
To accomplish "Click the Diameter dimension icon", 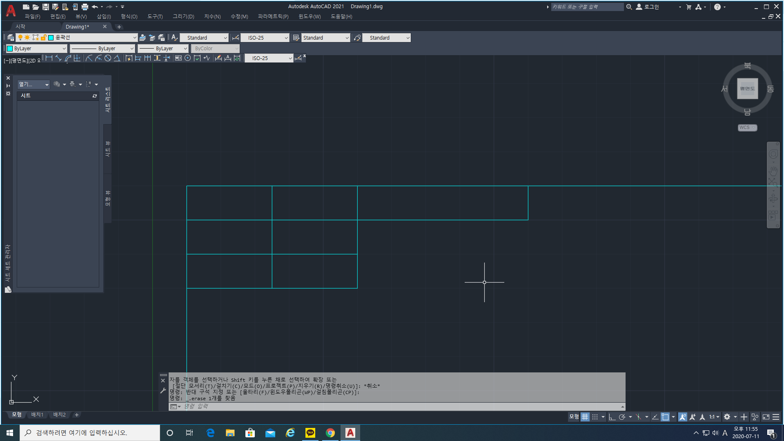I will click(x=108, y=58).
